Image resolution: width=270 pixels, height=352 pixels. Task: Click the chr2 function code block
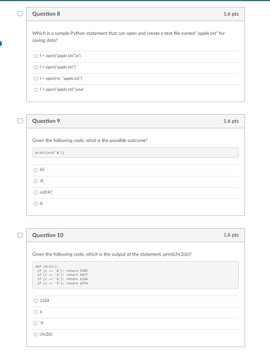point(135,275)
